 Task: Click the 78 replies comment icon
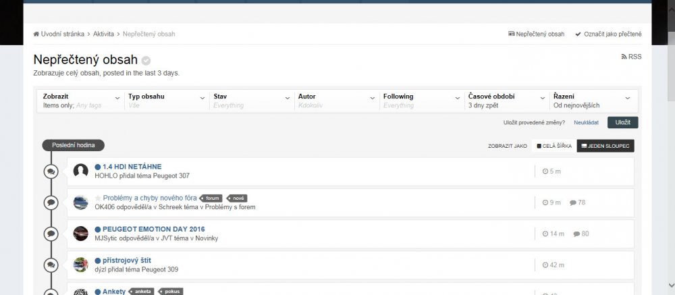click(x=573, y=203)
